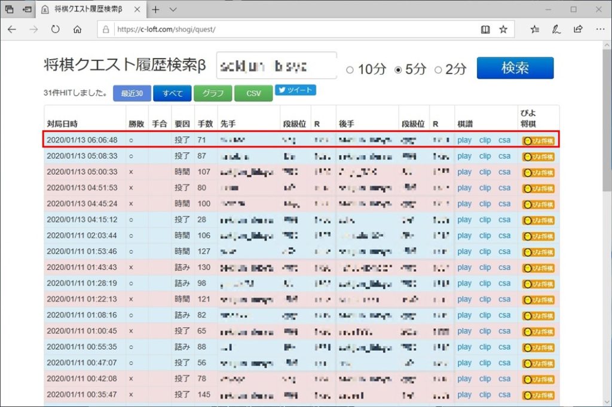
Task: Open ぴよ将棋 icon for 01:28:19 game
Action: click(538, 284)
